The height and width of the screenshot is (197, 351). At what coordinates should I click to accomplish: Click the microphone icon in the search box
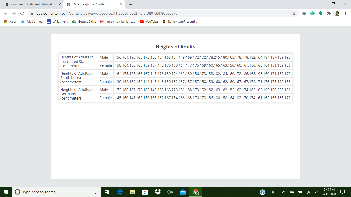95,192
